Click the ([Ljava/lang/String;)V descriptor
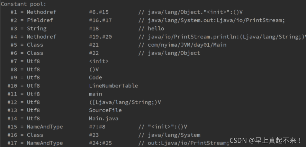306x147 pixels. tap(125, 102)
